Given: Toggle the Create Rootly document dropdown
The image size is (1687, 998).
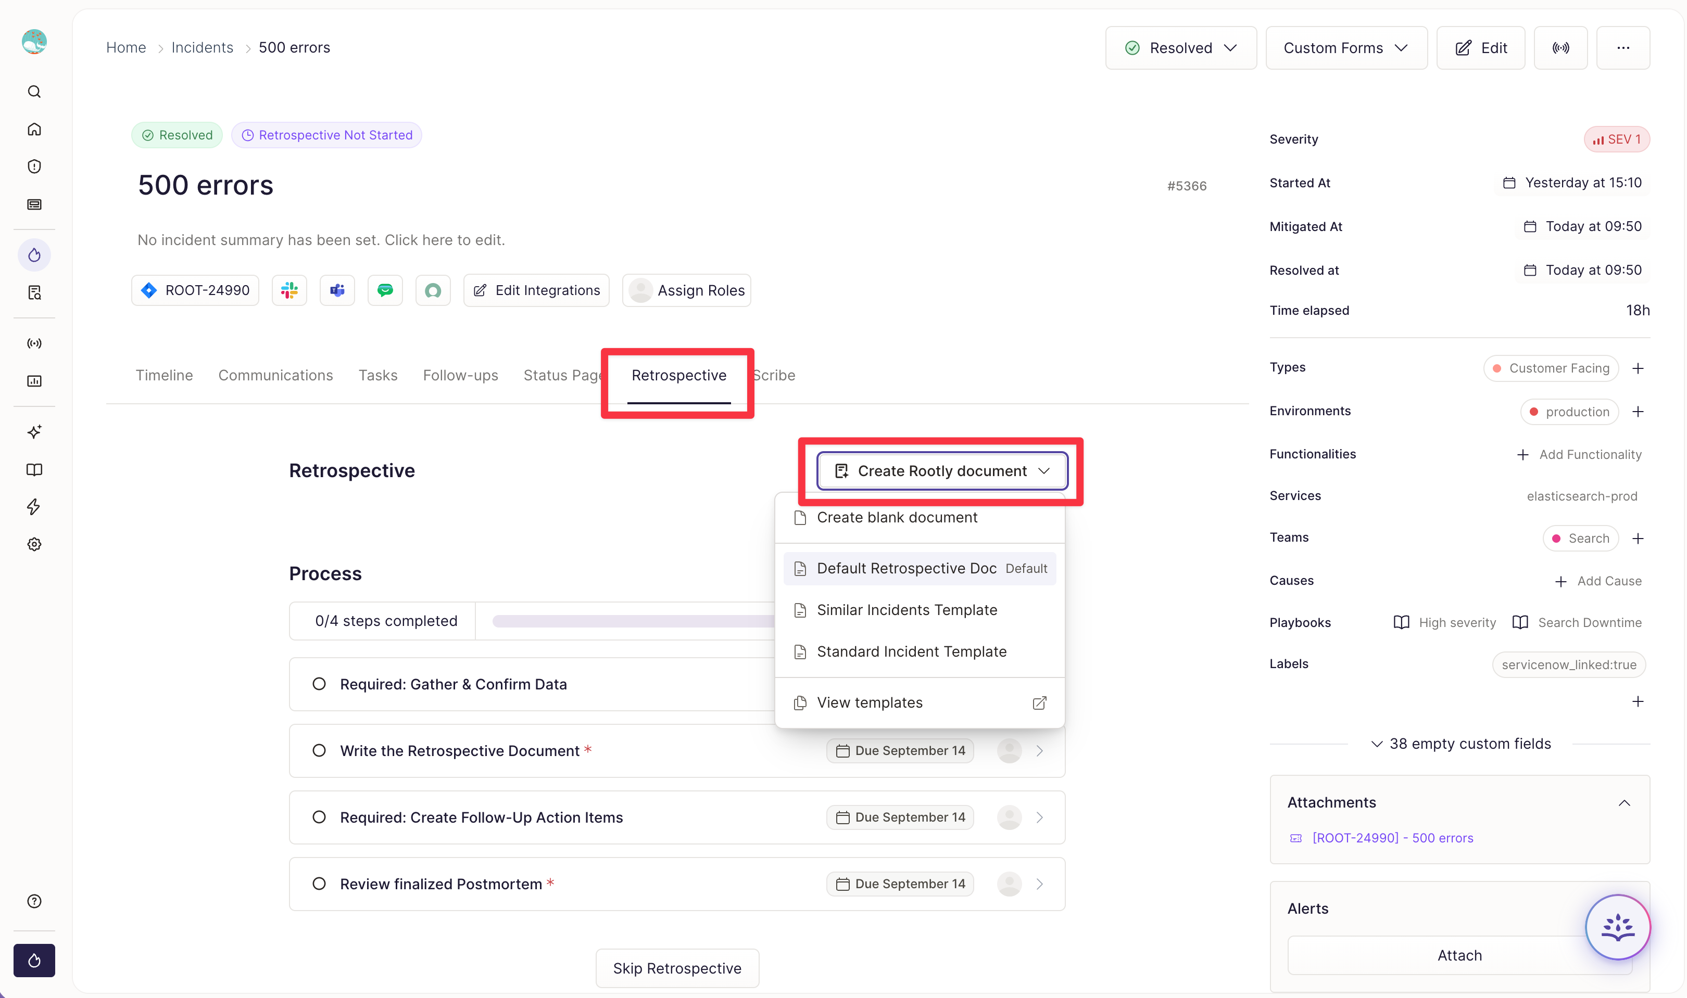Looking at the screenshot, I should (x=942, y=471).
